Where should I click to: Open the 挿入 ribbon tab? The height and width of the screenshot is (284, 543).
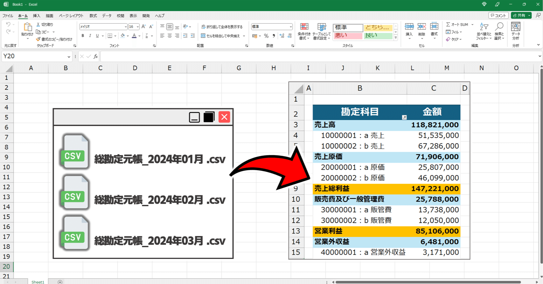pos(37,16)
